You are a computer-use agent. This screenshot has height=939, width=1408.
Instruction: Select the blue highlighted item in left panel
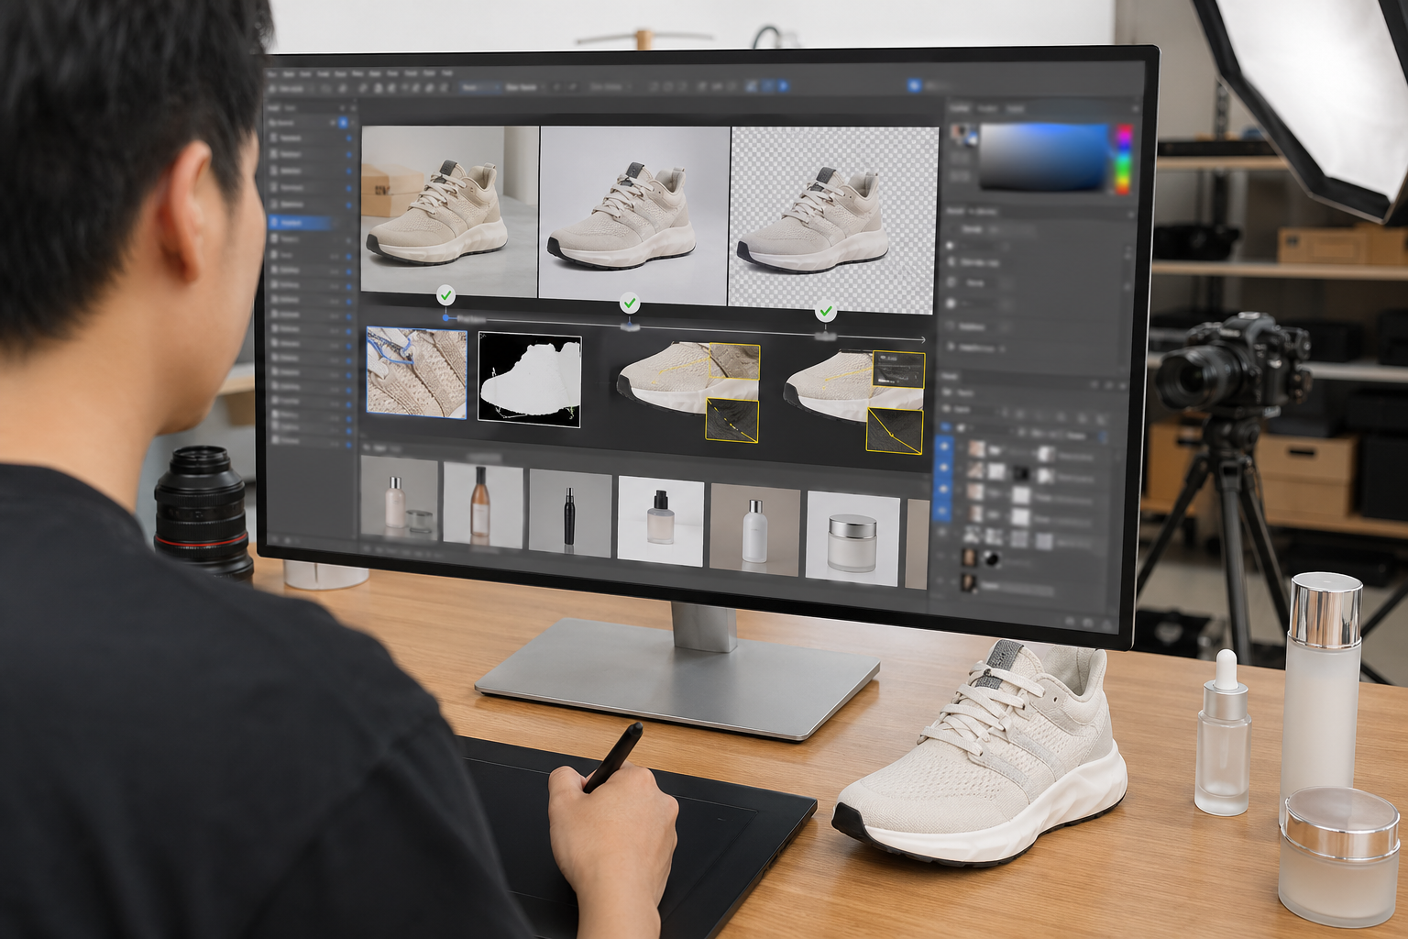[x=302, y=222]
